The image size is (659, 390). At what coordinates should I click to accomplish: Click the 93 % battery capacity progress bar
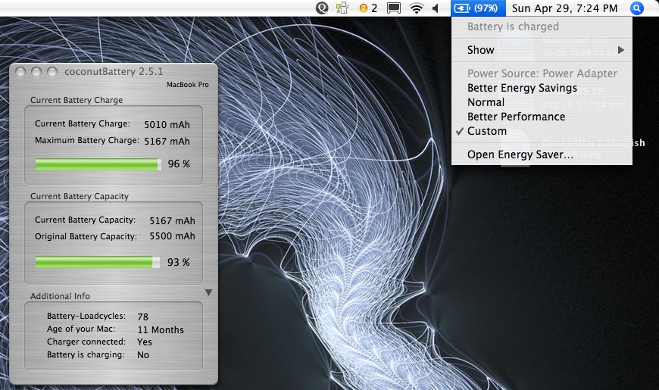[x=97, y=262]
